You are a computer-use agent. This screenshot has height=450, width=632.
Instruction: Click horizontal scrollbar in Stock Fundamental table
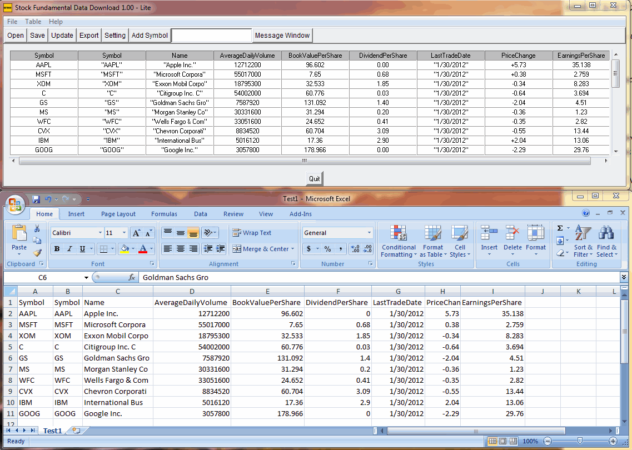coord(305,161)
